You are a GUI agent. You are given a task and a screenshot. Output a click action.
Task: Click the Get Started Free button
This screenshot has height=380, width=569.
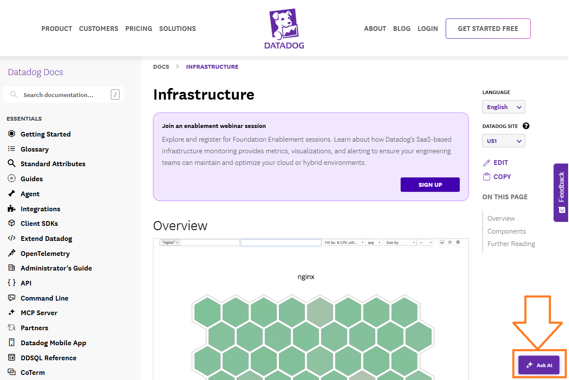pos(488,29)
